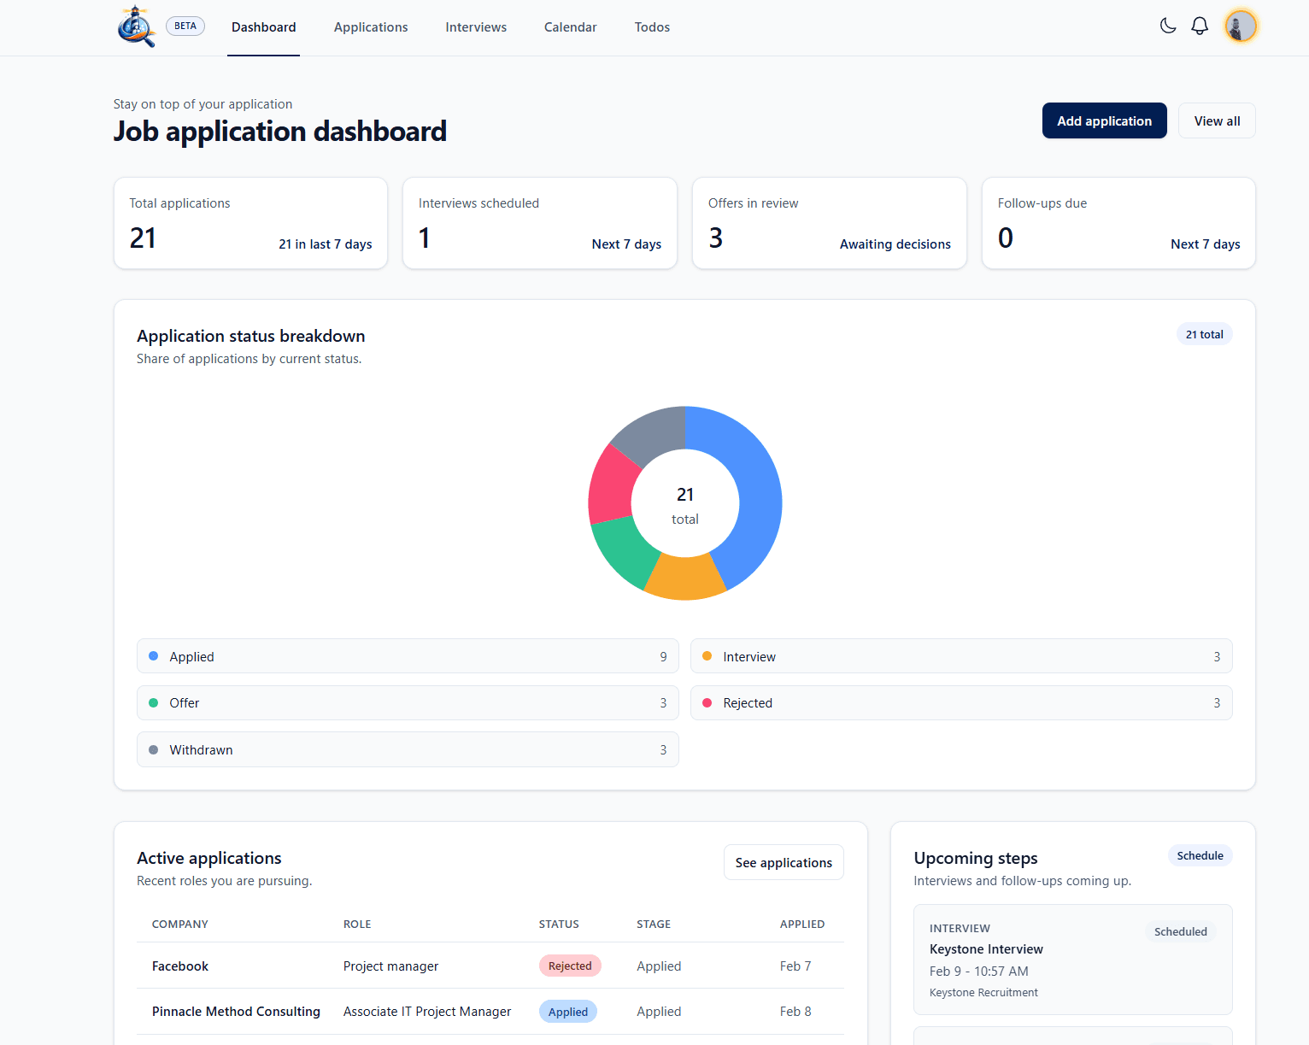Viewport: 1309px width, 1045px height.
Task: Open the Interviews tab
Action: [475, 26]
